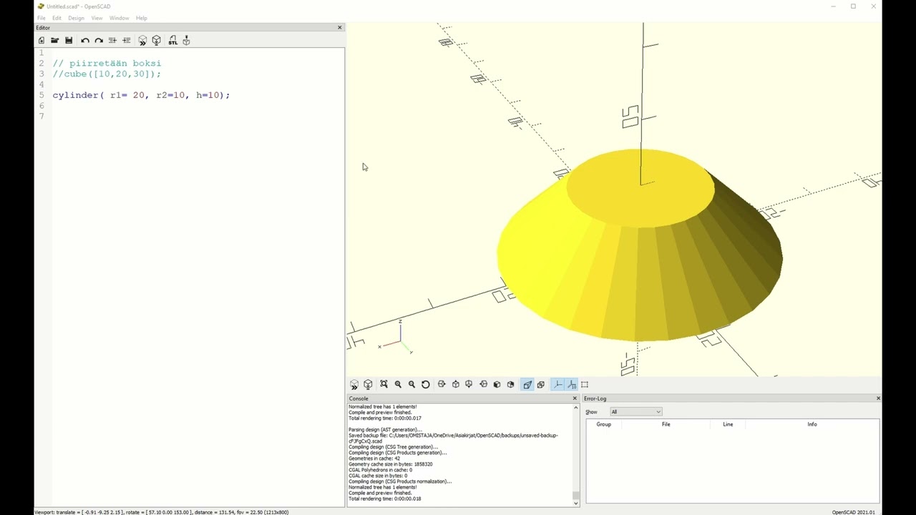This screenshot has width=916, height=515.
Task: Click the View All icon
Action: [384, 385]
